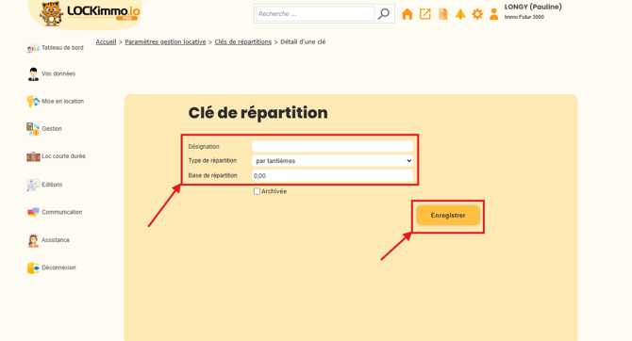Focus the Recherche search field
The image size is (632, 341).
click(x=315, y=14)
